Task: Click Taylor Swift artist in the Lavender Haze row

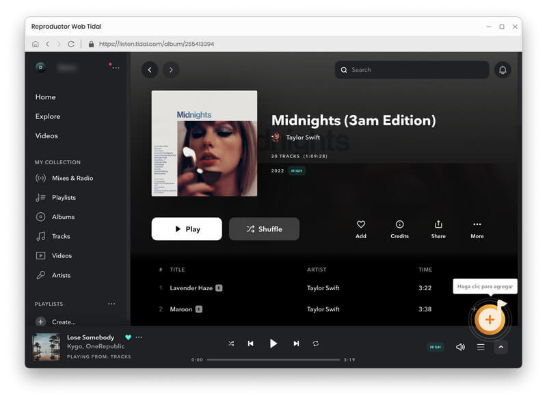Action: (323, 288)
